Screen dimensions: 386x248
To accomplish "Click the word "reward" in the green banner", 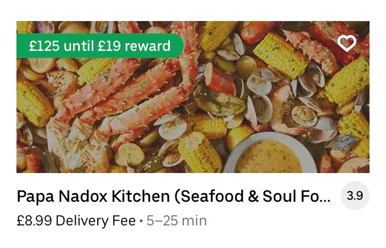I will pyautogui.click(x=148, y=46).
